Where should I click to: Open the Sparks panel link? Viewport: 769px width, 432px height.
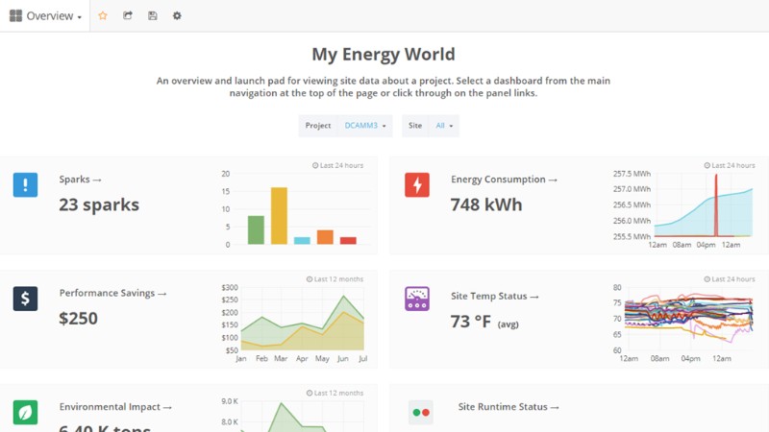(80, 180)
